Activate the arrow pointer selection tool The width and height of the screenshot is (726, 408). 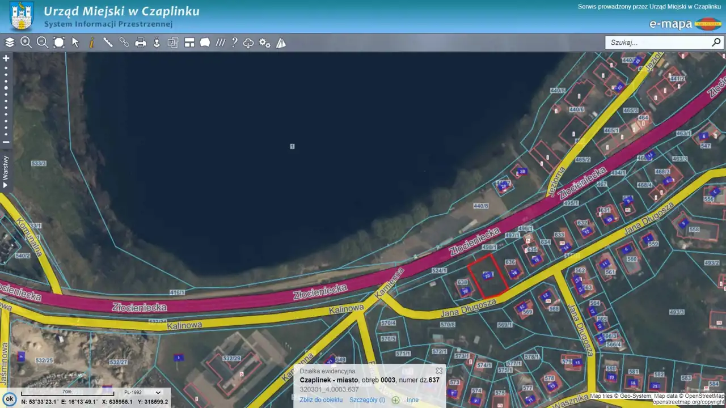[x=75, y=42]
